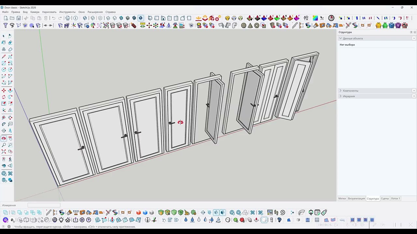417x234 pixels.
Task: Open Model Info via the info icon
Action: click(76, 18)
